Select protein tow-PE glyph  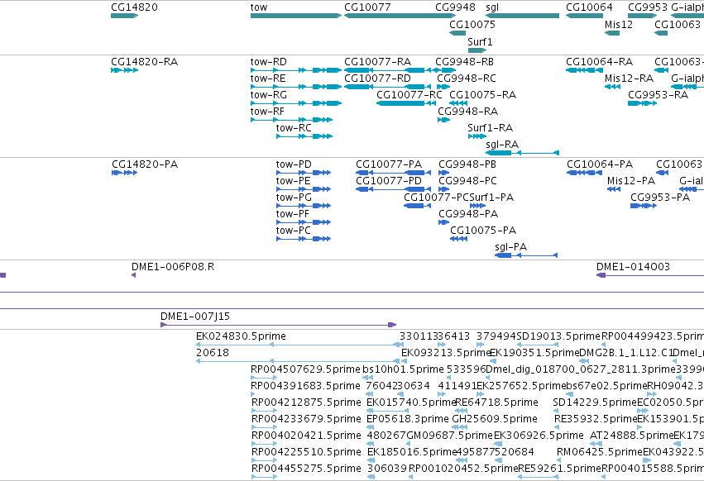coord(304,189)
